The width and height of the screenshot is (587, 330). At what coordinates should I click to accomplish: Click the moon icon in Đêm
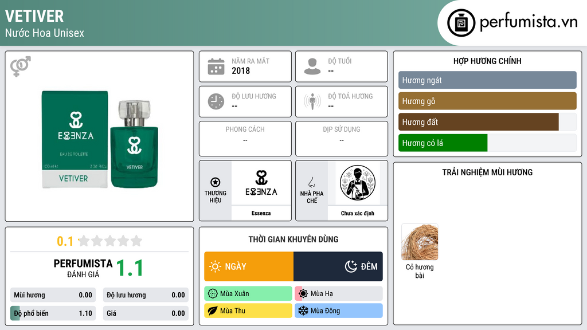(x=351, y=266)
